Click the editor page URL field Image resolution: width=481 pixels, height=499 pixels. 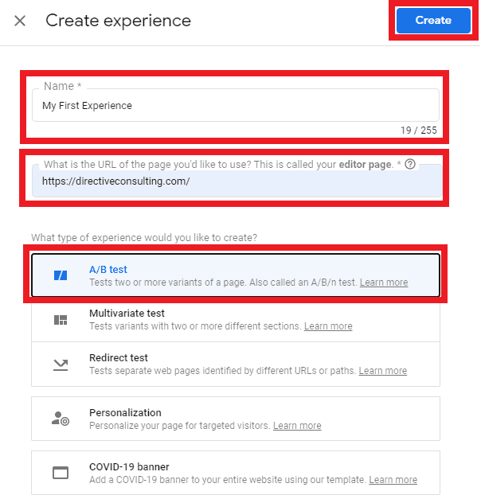tap(237, 181)
